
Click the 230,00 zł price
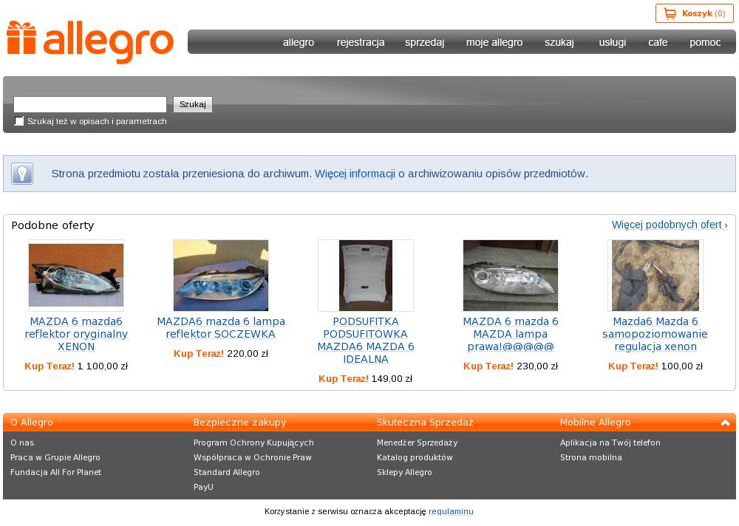537,366
